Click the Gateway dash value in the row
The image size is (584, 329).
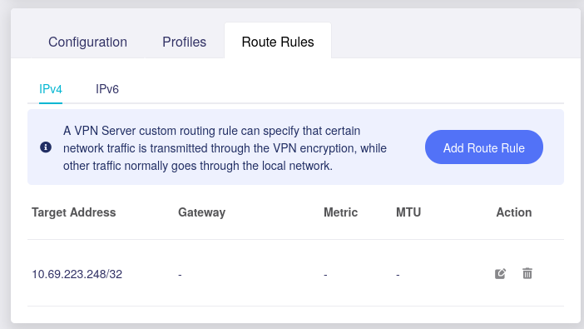pos(180,275)
